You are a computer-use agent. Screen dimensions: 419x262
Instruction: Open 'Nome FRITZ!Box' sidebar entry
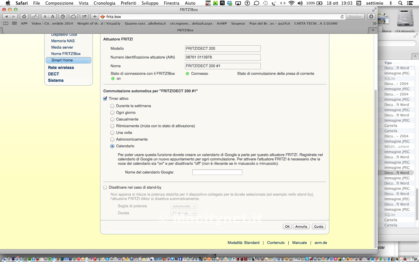66,54
